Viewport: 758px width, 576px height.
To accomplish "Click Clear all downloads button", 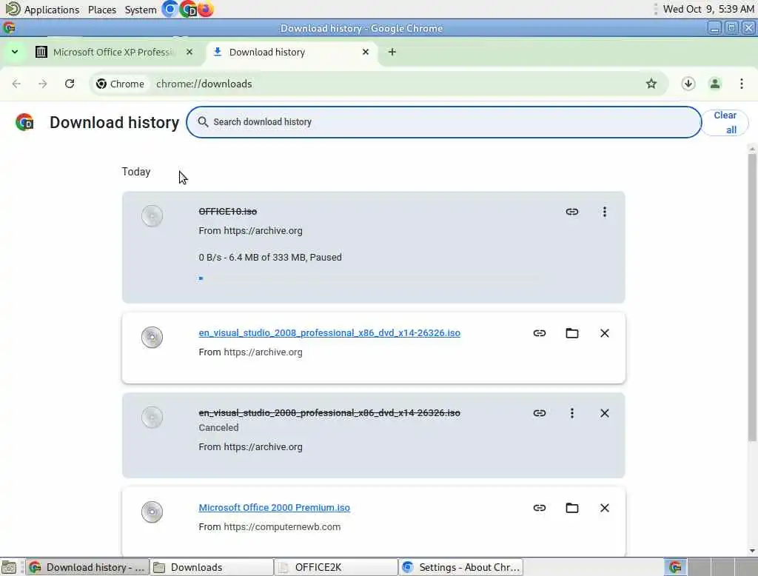I will point(725,122).
